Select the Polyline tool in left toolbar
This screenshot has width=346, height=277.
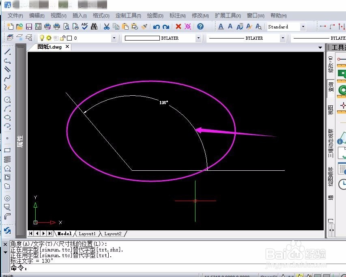coord(7,61)
